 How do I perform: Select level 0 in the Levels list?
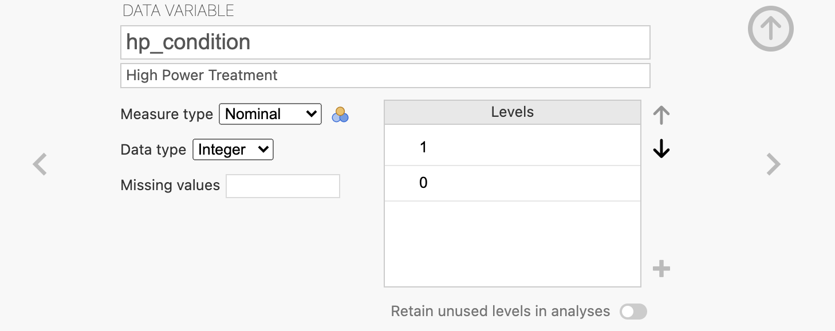point(512,183)
